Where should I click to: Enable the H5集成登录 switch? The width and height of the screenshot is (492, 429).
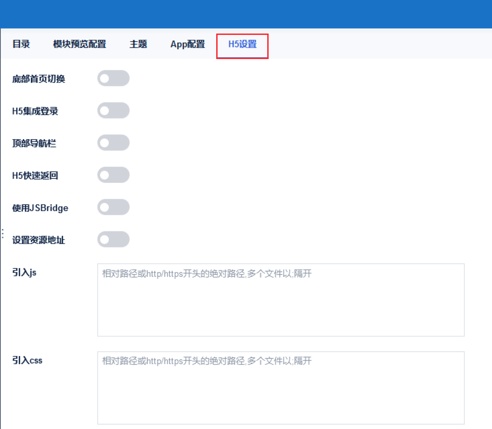click(x=113, y=110)
